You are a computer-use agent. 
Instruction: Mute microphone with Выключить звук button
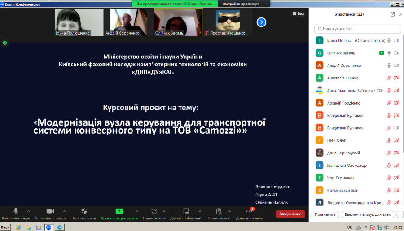pos(16,214)
